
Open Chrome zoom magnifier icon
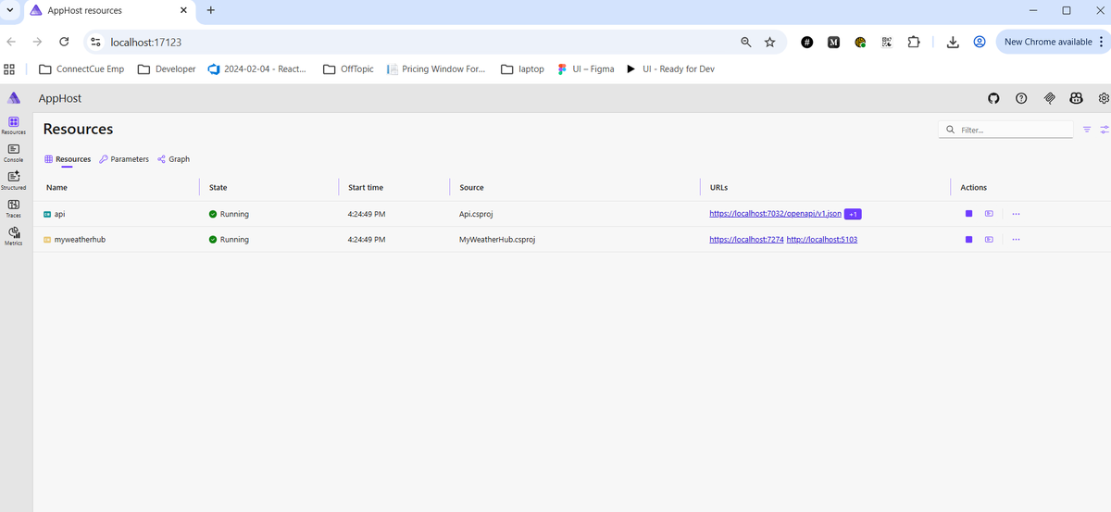(745, 42)
